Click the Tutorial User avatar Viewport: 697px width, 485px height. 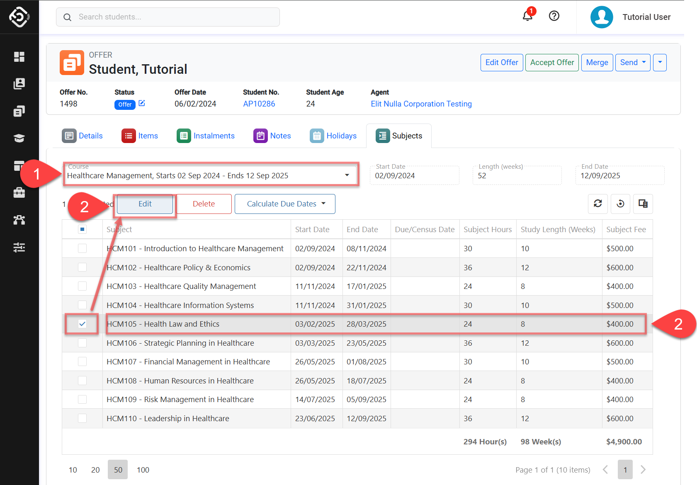tap(602, 17)
